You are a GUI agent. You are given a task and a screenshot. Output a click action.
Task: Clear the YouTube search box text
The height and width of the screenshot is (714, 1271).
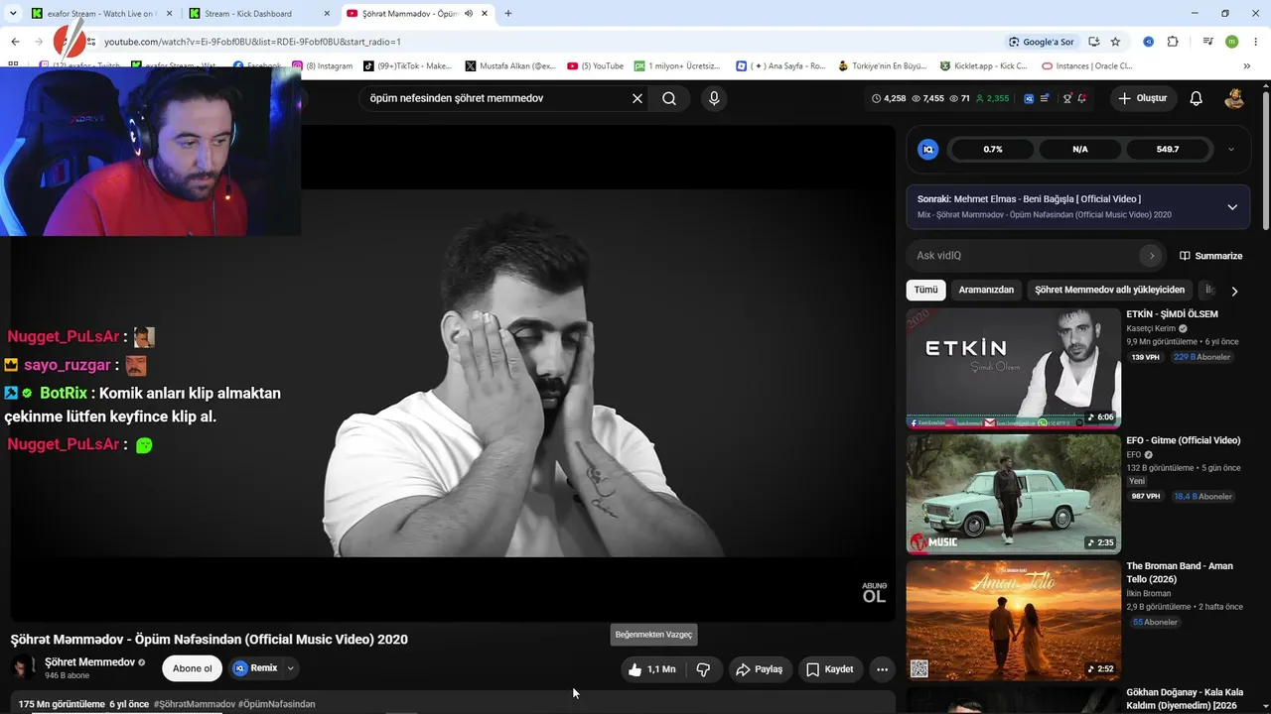(x=637, y=98)
